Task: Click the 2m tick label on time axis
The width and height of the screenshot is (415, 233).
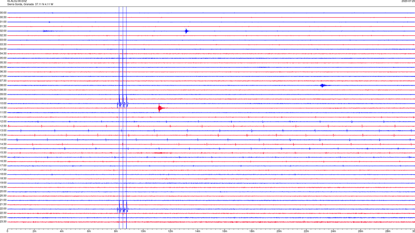Action: pyautogui.click(x=35, y=231)
